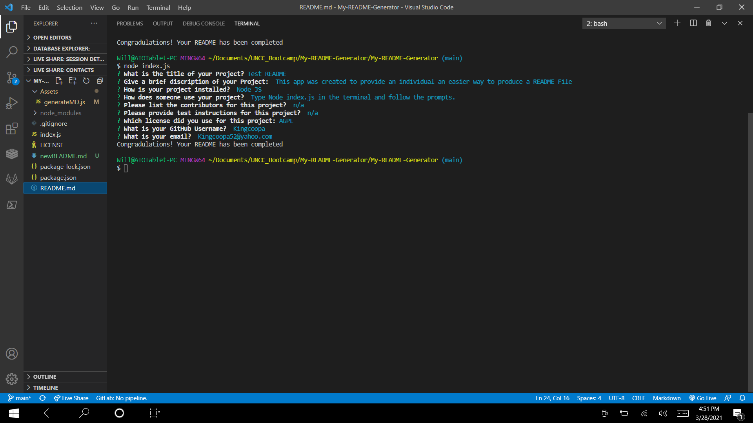Split the terminal
The width and height of the screenshot is (753, 423).
(693, 23)
